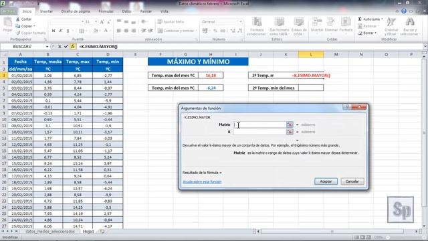Click the Matriz input field
This screenshot has height=241, width=428.
point(259,125)
